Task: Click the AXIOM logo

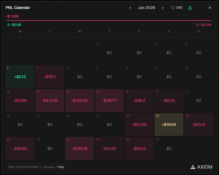Action: [201, 167]
